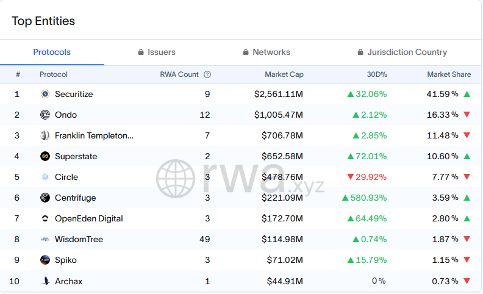Click WisdomTree market share 1.87%
Screen dimensions: 483x294
tap(445, 239)
